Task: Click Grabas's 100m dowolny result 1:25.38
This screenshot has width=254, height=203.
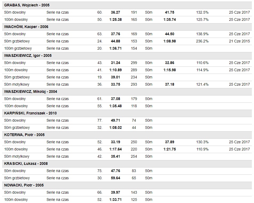Action: tap(115, 19)
